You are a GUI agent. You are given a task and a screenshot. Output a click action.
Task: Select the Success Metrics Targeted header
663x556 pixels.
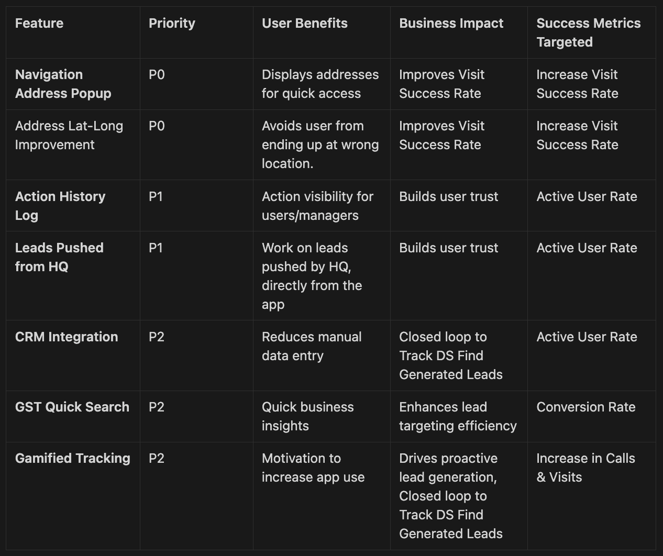589,32
